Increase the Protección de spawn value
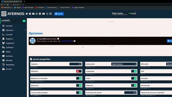The height and width of the screenshot is (97, 172). [136, 92]
